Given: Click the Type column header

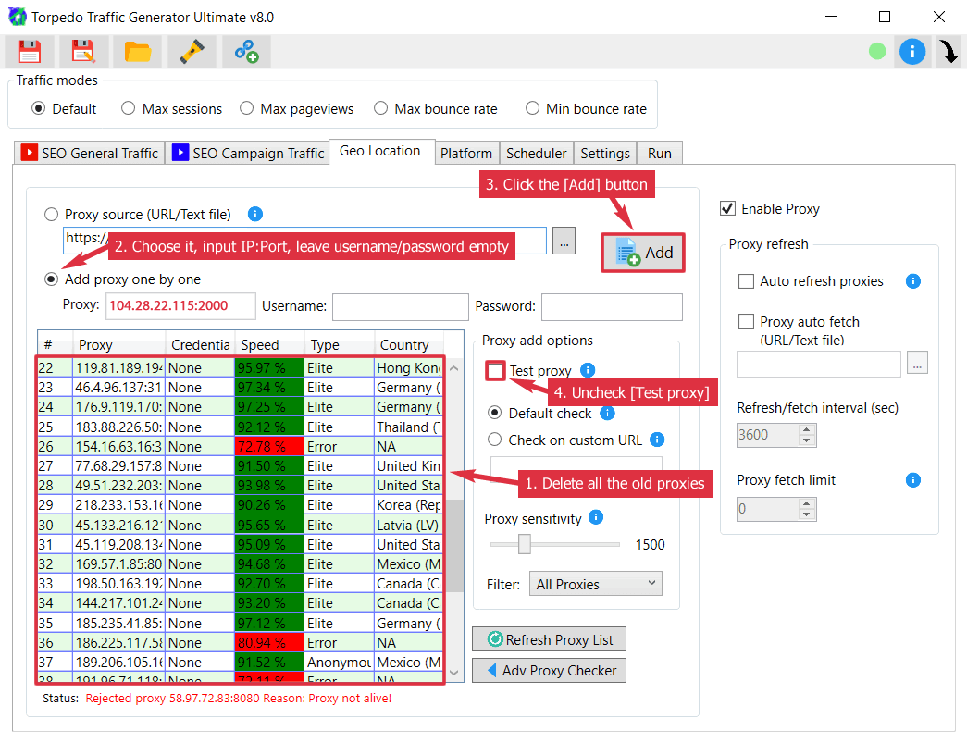Looking at the screenshot, I should click(x=340, y=345).
